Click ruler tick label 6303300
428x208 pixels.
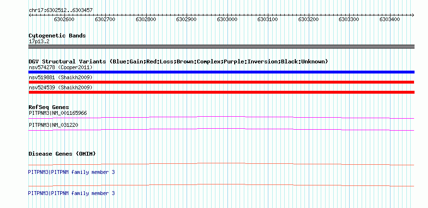coord(349,19)
